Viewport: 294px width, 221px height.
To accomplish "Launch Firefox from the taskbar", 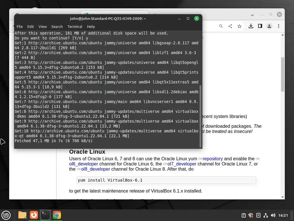I will 34,215.
